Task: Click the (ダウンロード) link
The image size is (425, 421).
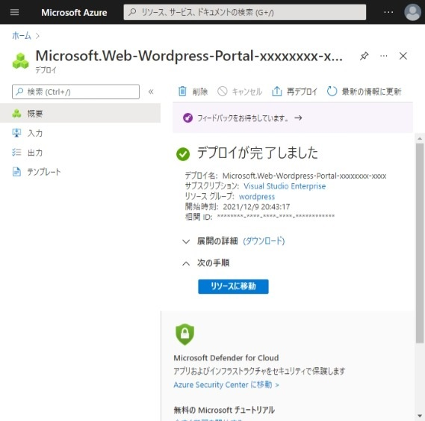Action: point(264,241)
